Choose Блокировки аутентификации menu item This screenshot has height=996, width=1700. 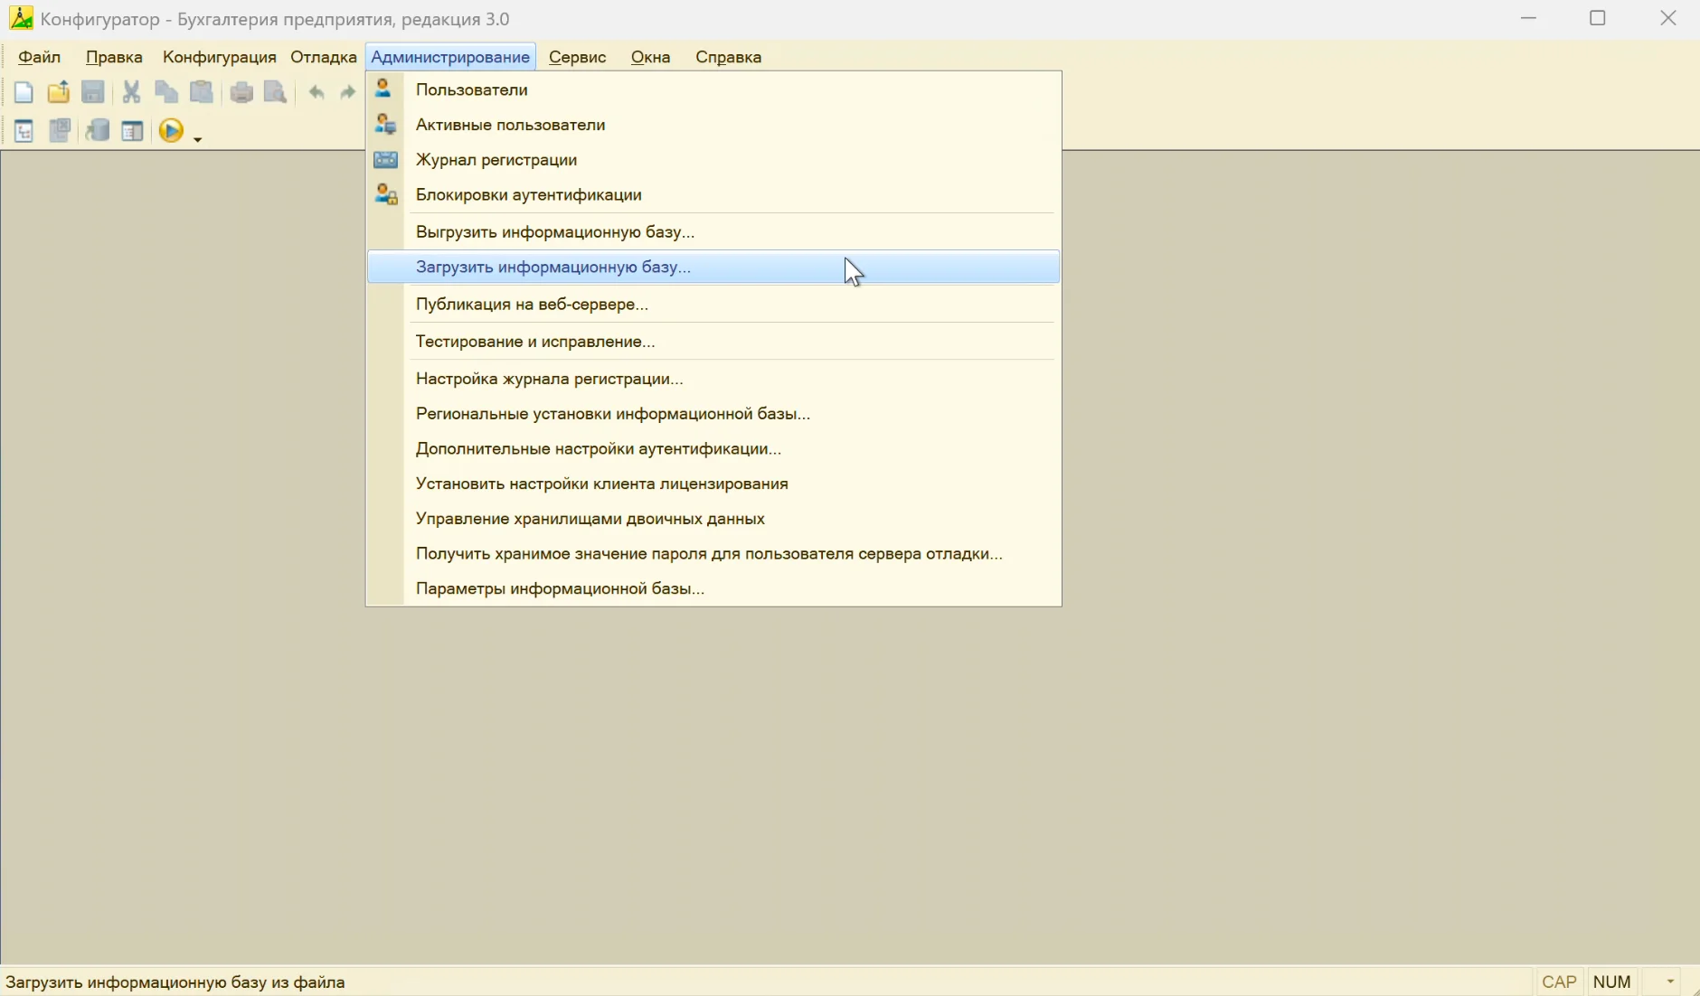tap(713, 195)
